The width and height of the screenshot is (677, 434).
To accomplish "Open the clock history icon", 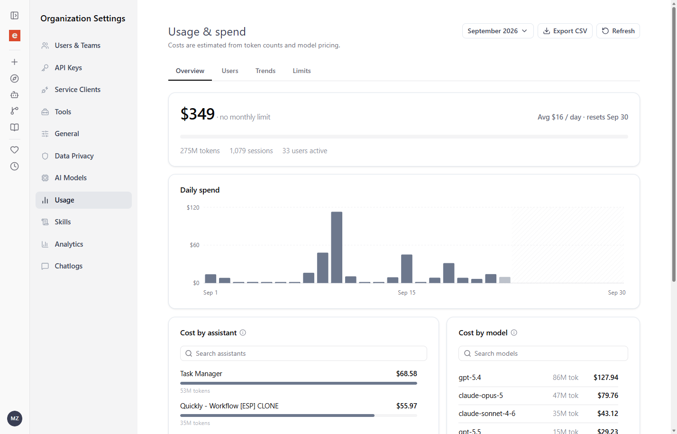I will point(15,166).
